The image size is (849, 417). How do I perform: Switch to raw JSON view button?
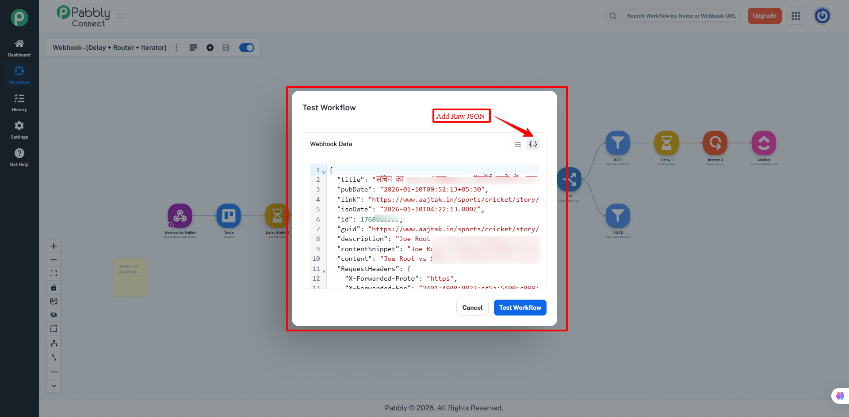point(533,144)
